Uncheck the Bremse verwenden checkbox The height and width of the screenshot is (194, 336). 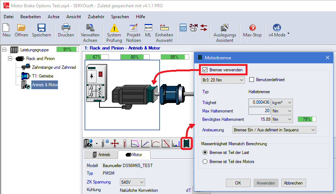pyautogui.click(x=205, y=70)
